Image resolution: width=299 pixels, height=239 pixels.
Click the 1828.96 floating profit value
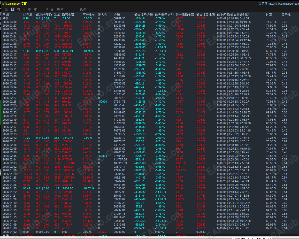click(x=181, y=163)
